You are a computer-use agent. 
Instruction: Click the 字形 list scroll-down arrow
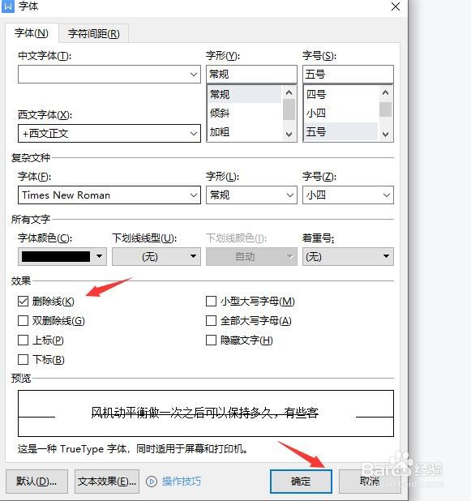(289, 135)
